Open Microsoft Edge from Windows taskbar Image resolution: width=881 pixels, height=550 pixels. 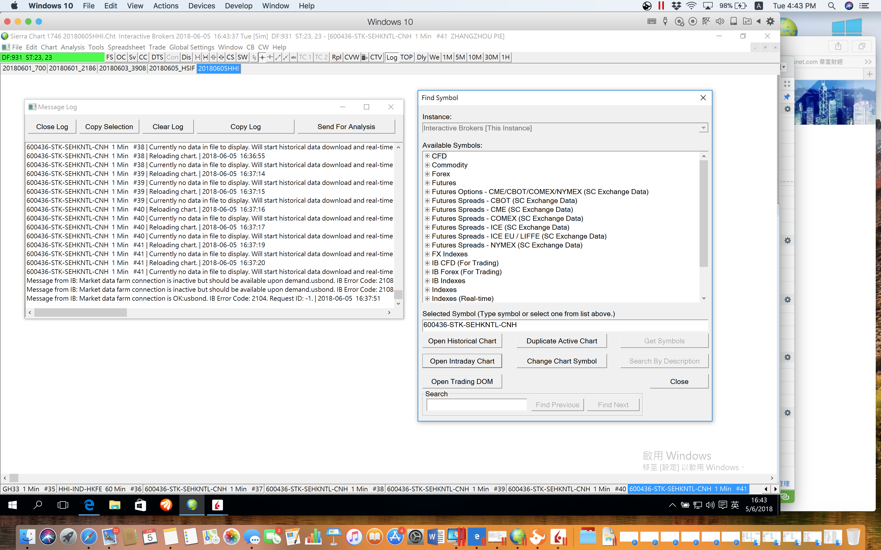89,505
